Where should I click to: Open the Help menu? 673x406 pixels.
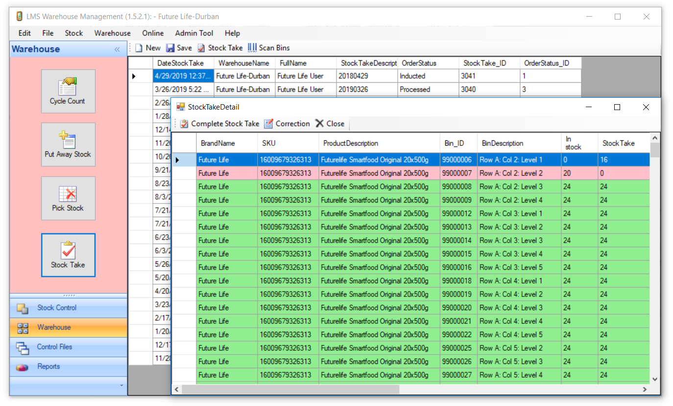click(232, 33)
